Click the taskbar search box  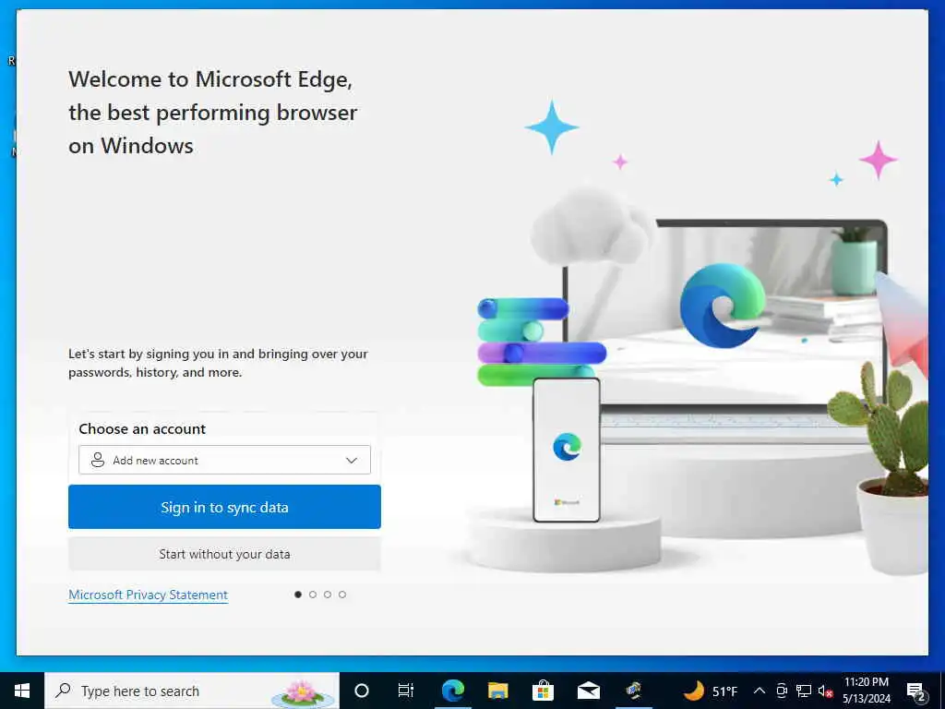(x=192, y=691)
